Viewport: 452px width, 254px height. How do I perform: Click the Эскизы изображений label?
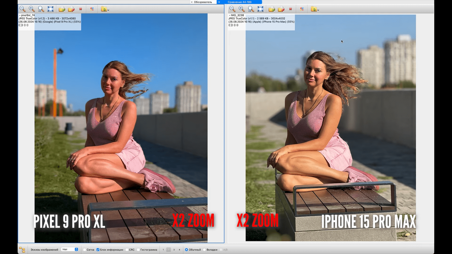coord(44,250)
